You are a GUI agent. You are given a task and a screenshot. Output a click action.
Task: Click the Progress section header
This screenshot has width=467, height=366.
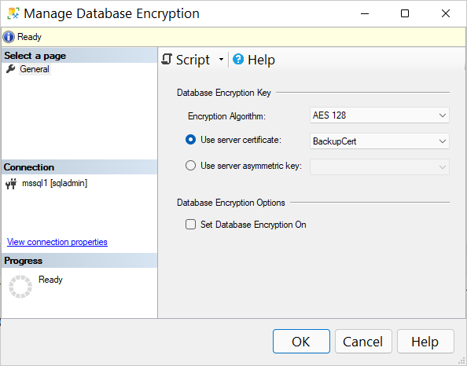point(79,261)
